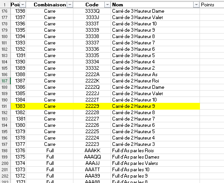Image resolution: width=224 pixels, height=183 pixels.
Task: Click cell with value 1391
Action: (19, 56)
